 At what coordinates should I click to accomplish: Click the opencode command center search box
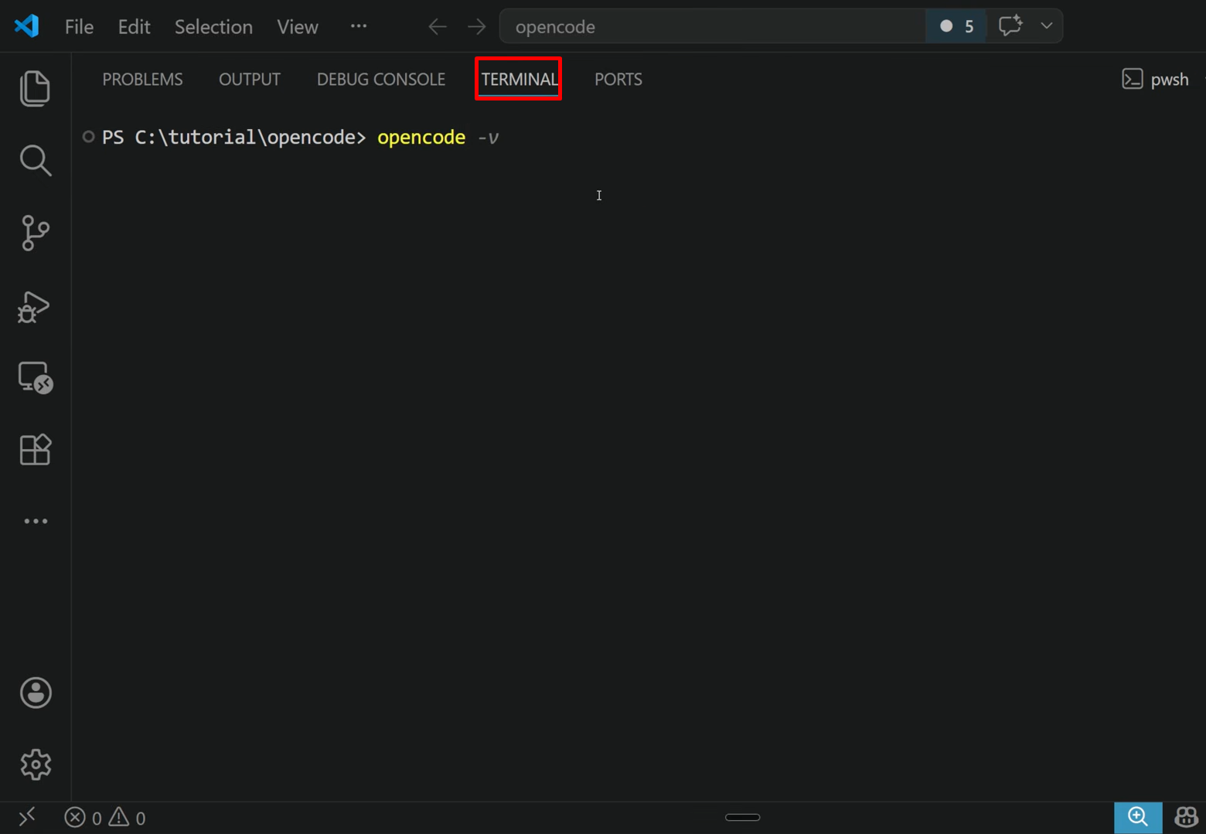(x=713, y=26)
